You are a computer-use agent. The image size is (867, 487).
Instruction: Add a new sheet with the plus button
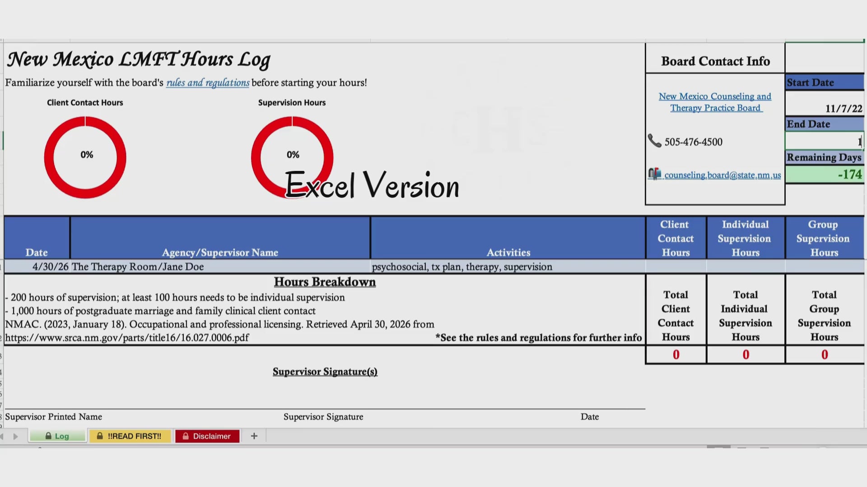[x=254, y=436]
